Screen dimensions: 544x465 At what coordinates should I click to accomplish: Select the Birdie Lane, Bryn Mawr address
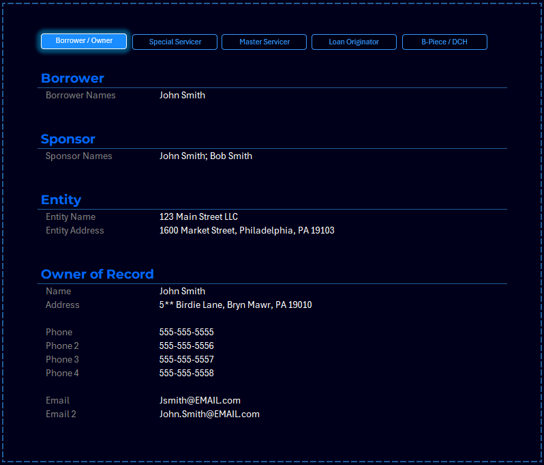click(x=236, y=305)
